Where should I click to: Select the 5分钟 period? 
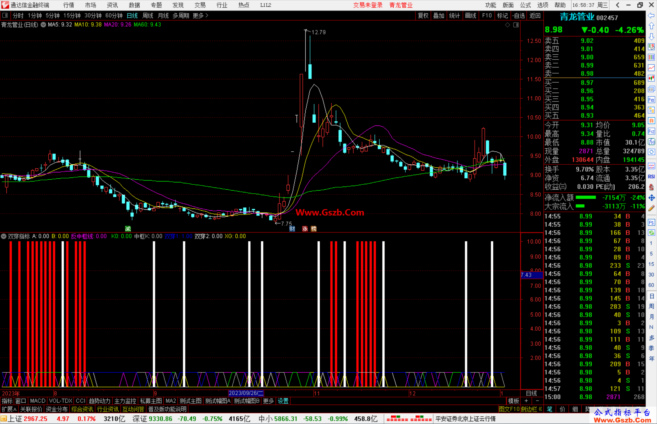(x=53, y=16)
